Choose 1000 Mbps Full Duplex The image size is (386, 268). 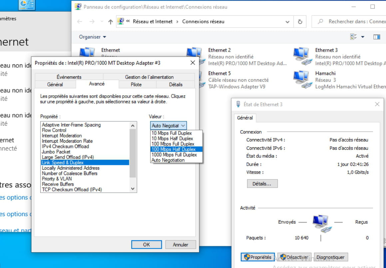(177, 155)
